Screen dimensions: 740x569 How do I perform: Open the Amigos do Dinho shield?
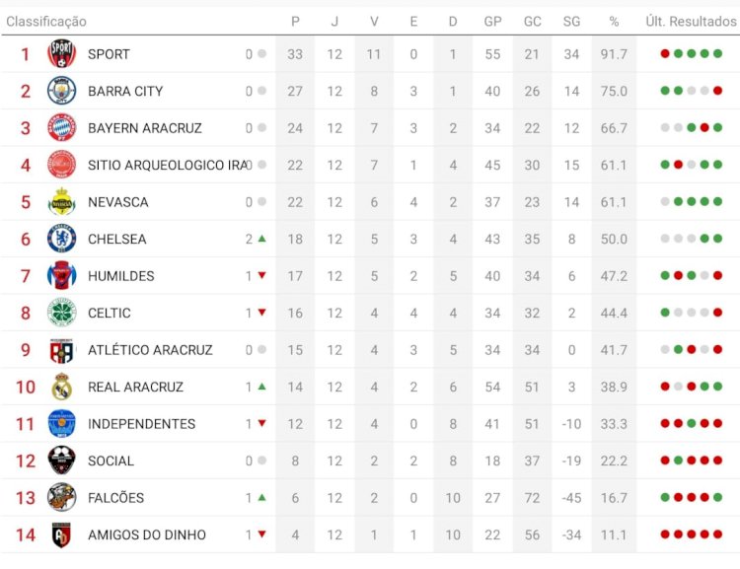pos(61,534)
